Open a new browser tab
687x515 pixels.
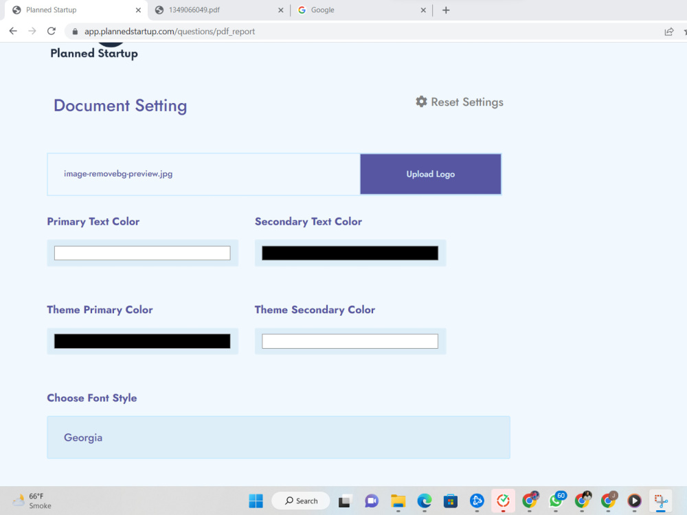coord(446,10)
